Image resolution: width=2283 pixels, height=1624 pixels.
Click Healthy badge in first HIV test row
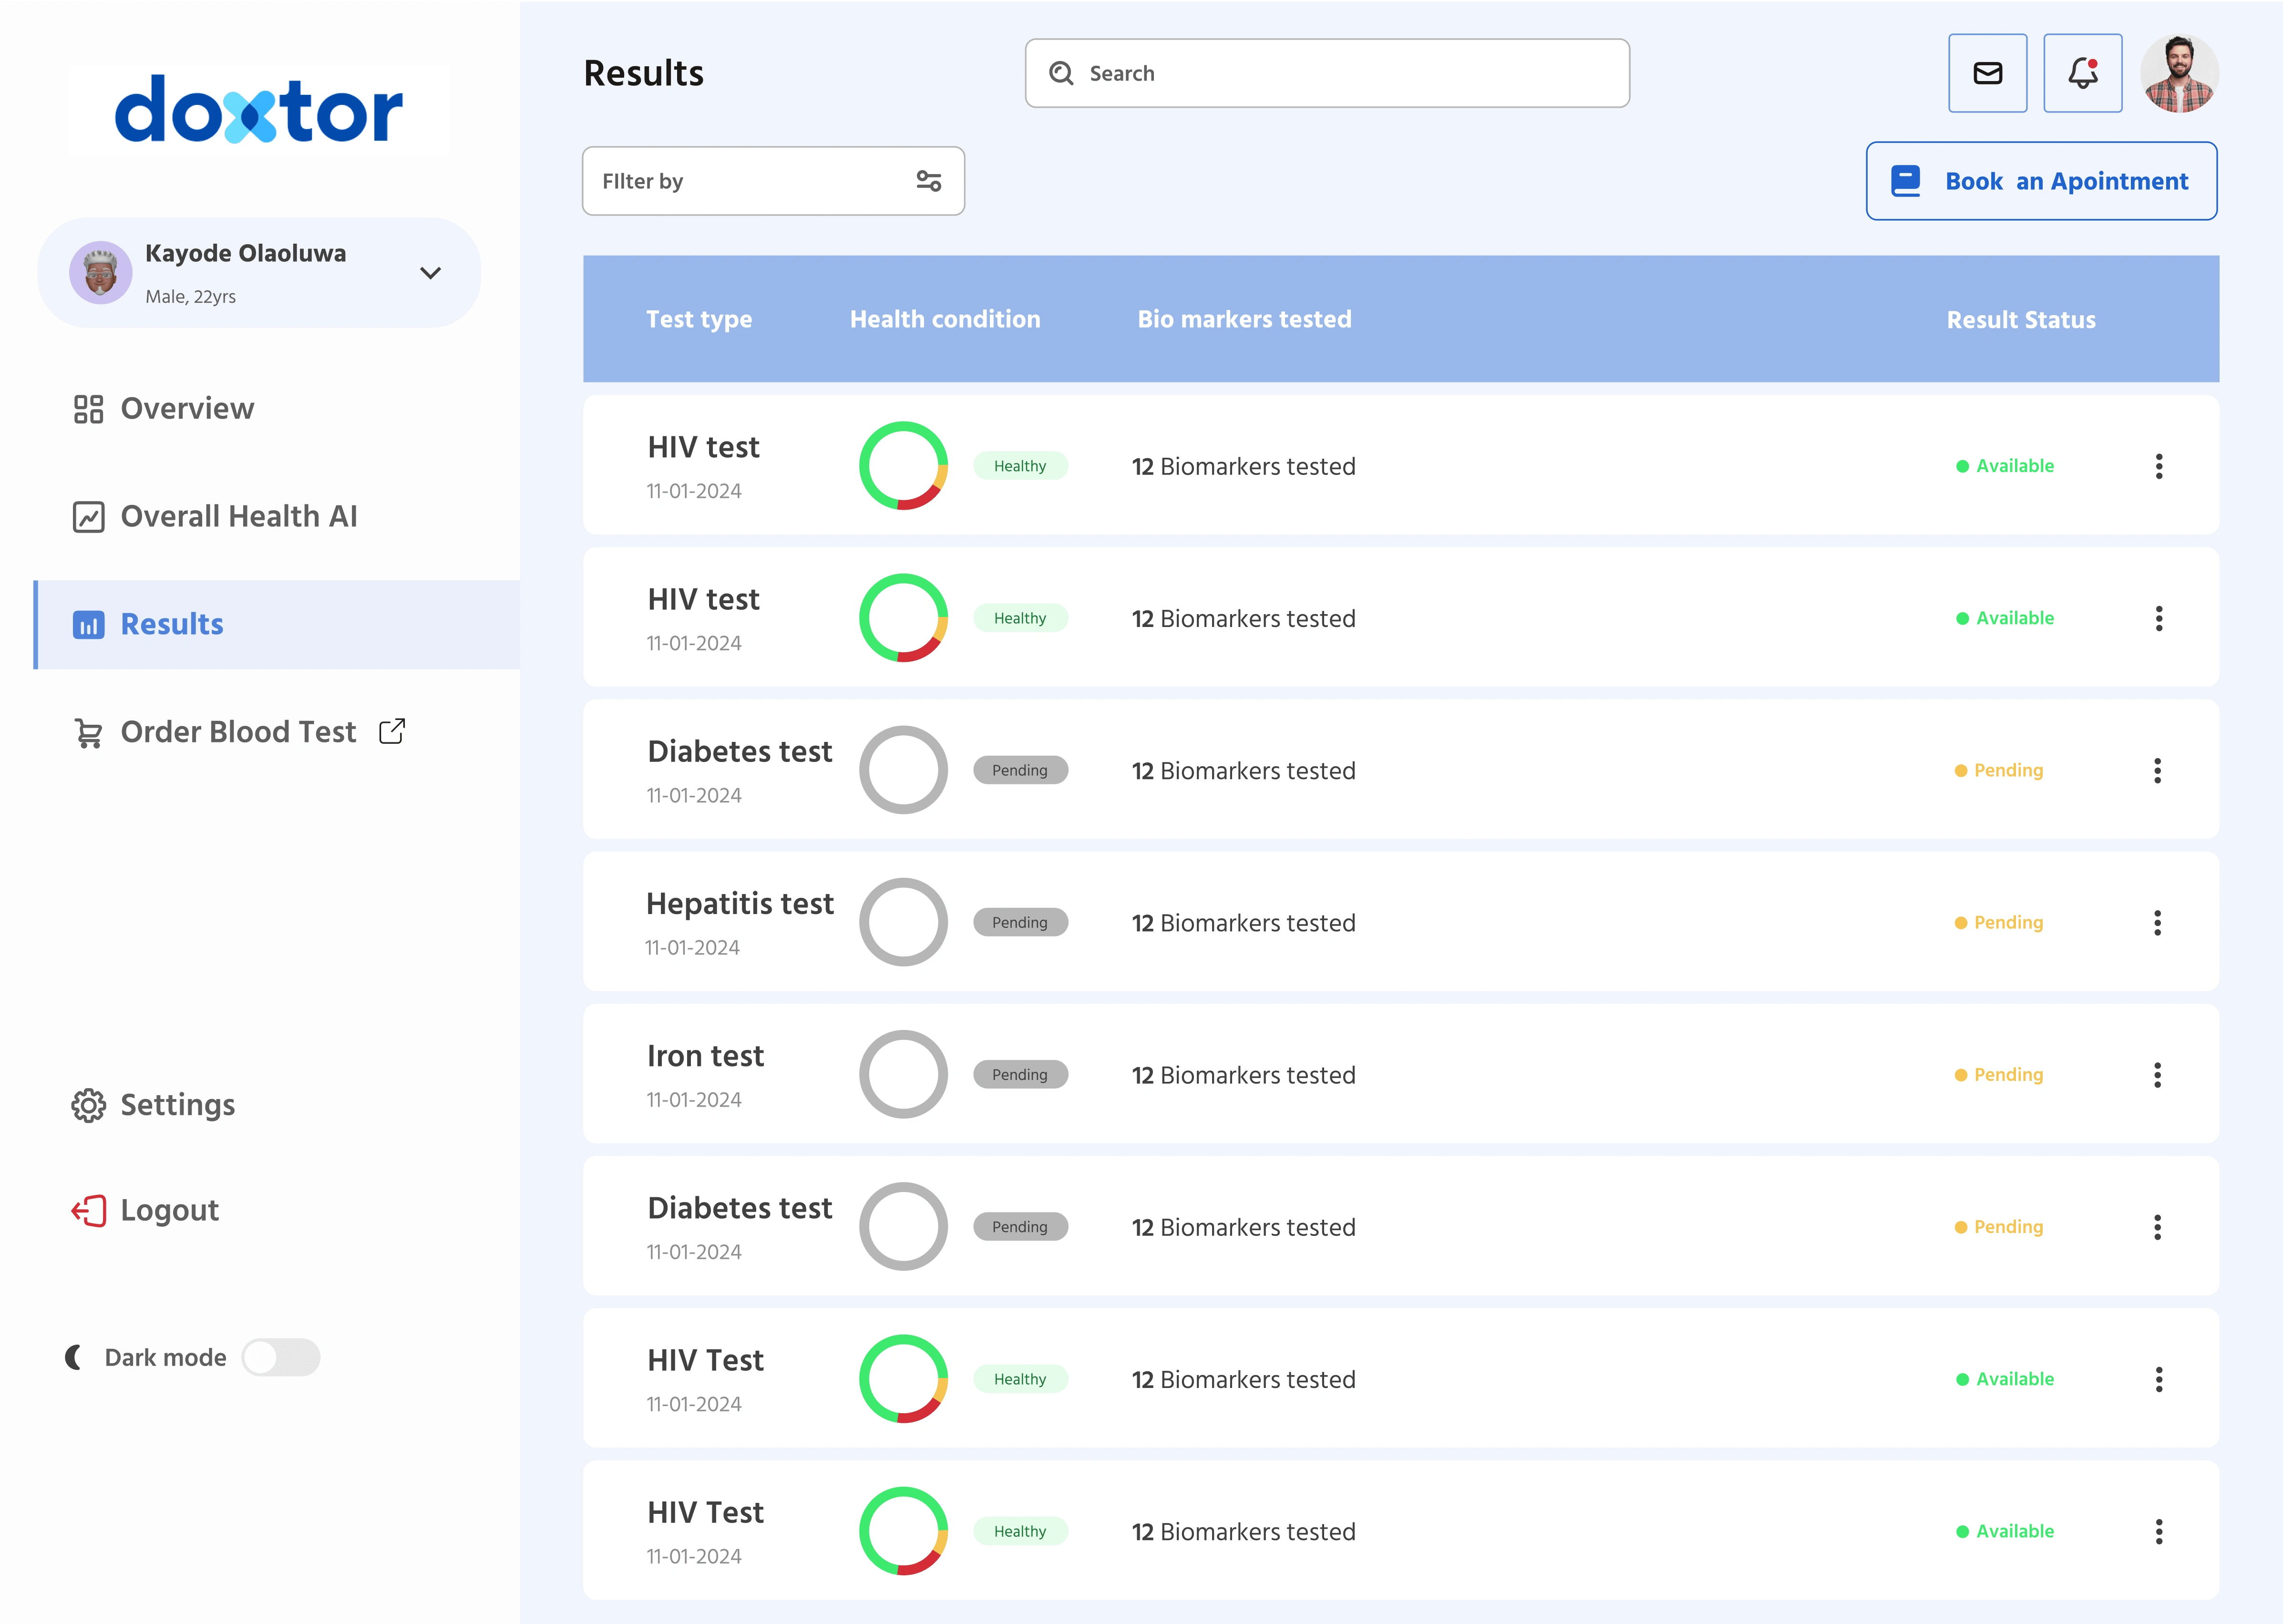click(1020, 466)
